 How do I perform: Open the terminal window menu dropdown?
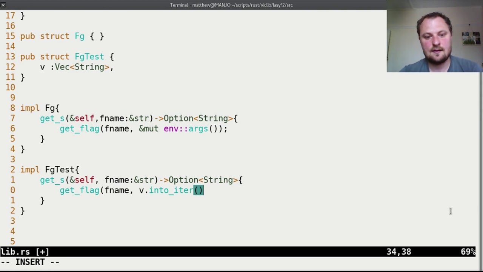point(3,5)
